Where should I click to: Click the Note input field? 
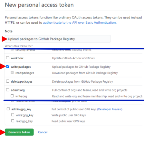[58, 39]
